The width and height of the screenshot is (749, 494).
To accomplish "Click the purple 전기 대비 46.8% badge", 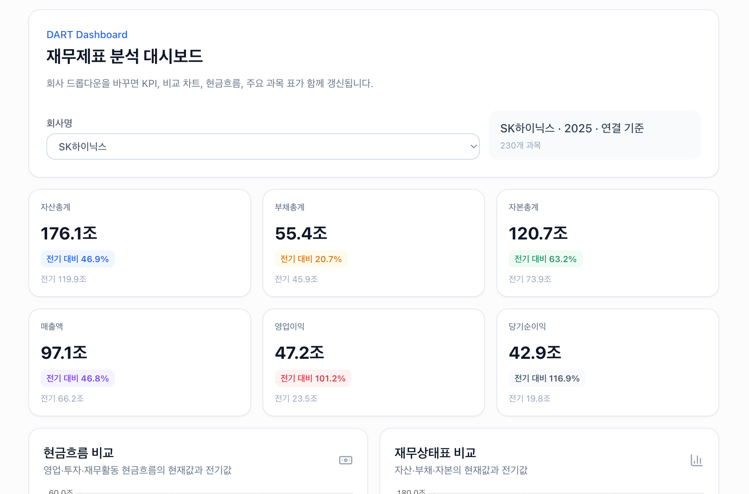I will click(77, 378).
